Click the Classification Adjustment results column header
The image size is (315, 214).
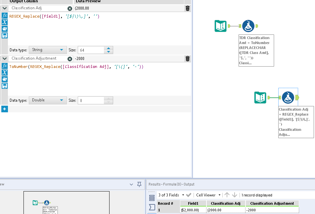click(x=272, y=203)
